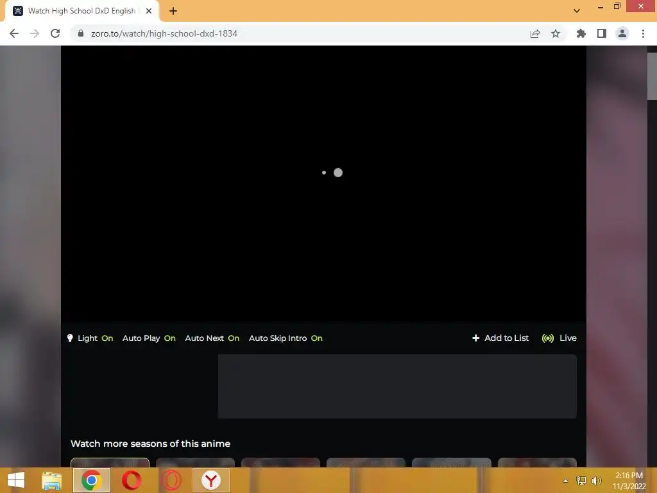
Task: Toggle the browser side panel icon
Action: (x=602, y=33)
